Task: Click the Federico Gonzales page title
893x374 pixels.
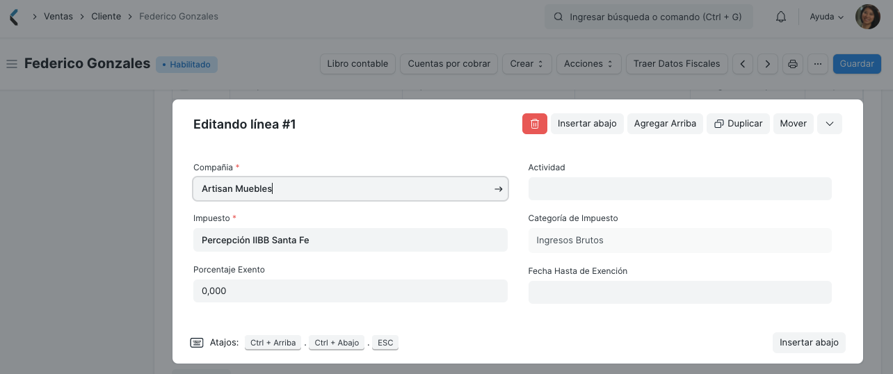Action: [x=87, y=63]
